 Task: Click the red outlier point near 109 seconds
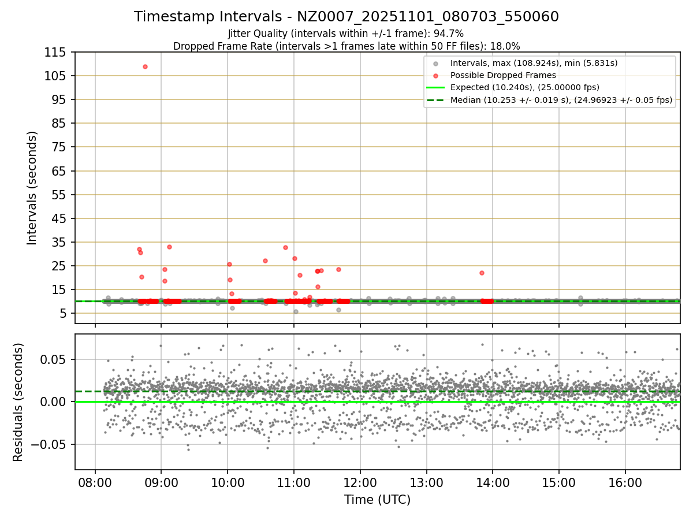tap(145, 66)
